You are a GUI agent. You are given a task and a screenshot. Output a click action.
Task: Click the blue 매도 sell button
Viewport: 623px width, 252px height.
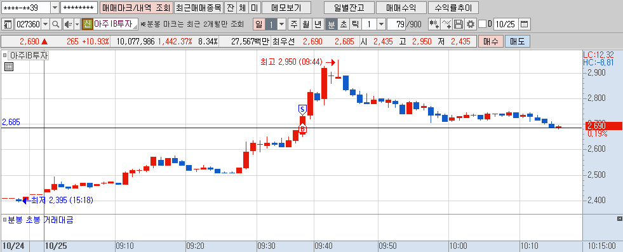518,41
